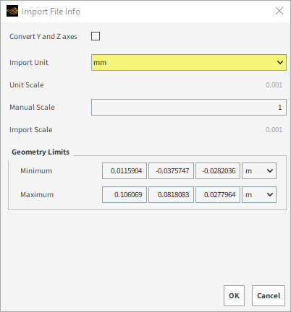291x312 pixels.
Task: Open the Import Unit dropdown showing mm
Action: click(189, 63)
